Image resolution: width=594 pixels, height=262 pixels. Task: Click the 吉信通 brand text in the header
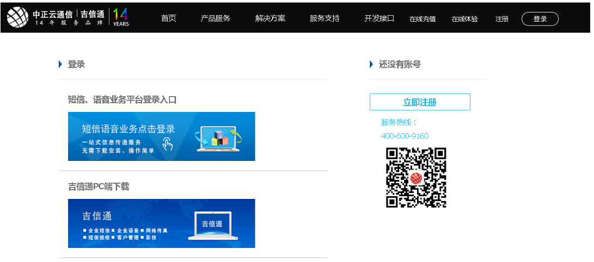click(92, 14)
